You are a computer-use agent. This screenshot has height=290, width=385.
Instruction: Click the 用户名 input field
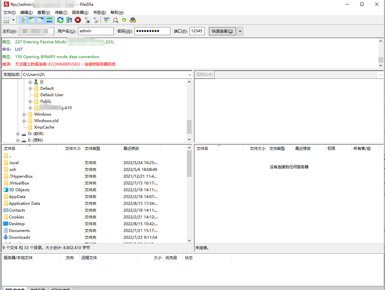(x=96, y=31)
